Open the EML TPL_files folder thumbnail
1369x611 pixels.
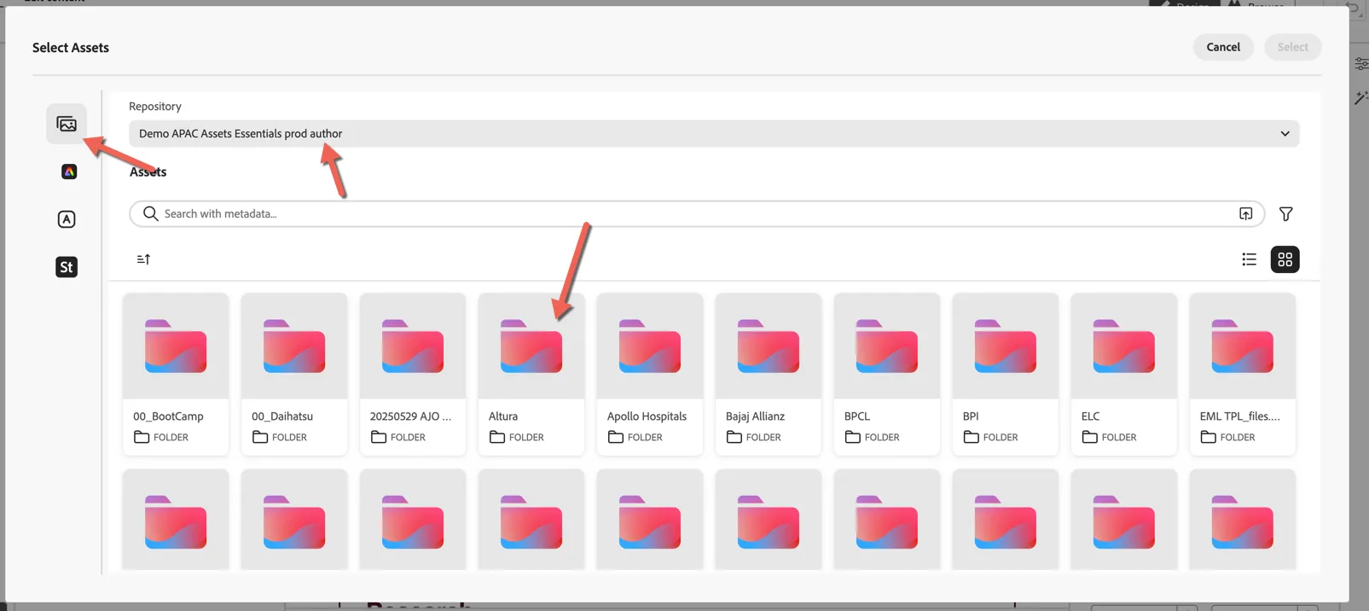1243,346
